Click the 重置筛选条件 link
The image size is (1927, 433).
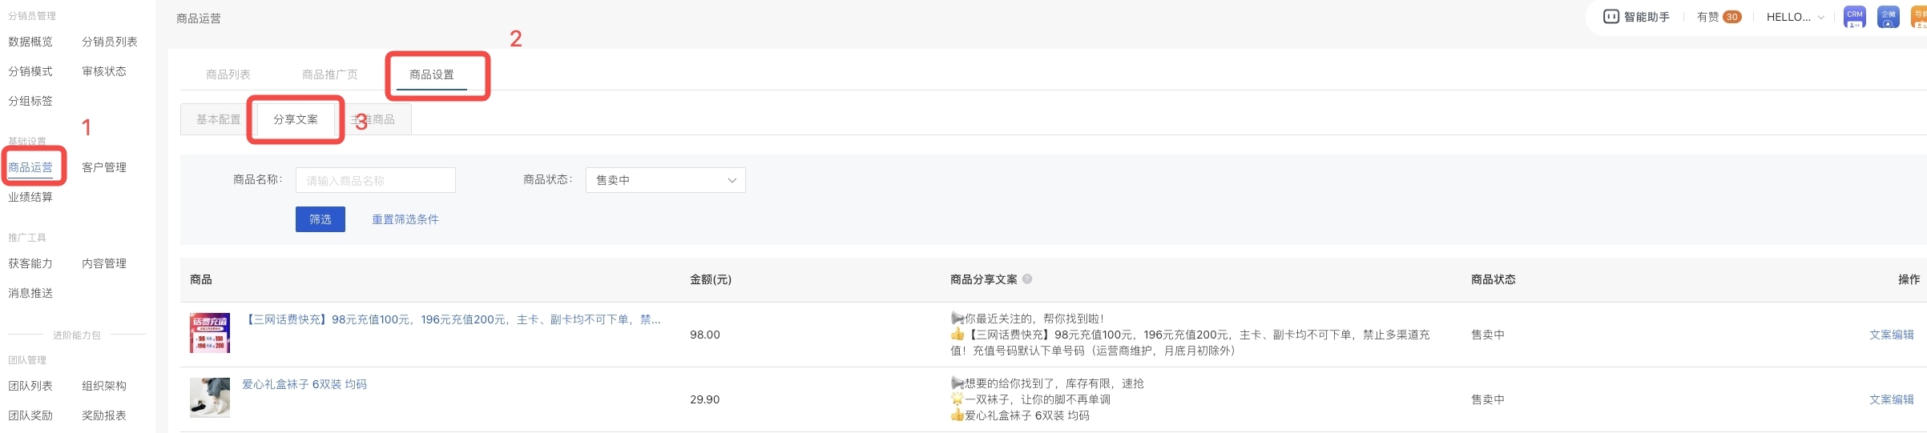pyautogui.click(x=405, y=219)
